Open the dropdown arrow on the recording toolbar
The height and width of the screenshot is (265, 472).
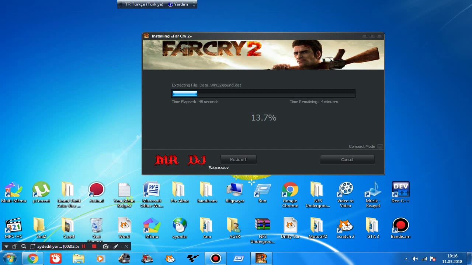click(6, 246)
